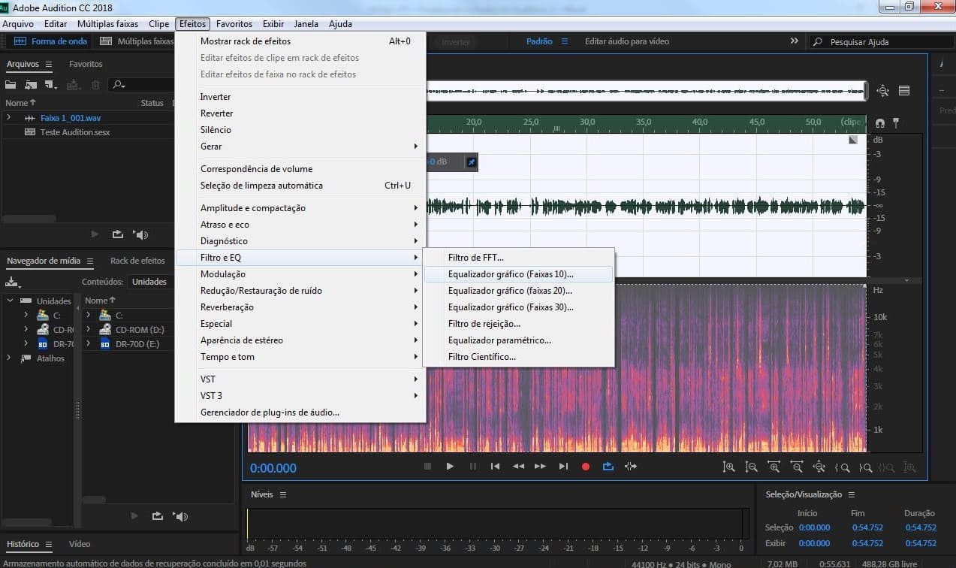Click the fast forward button
This screenshot has width=956, height=568.
click(540, 467)
